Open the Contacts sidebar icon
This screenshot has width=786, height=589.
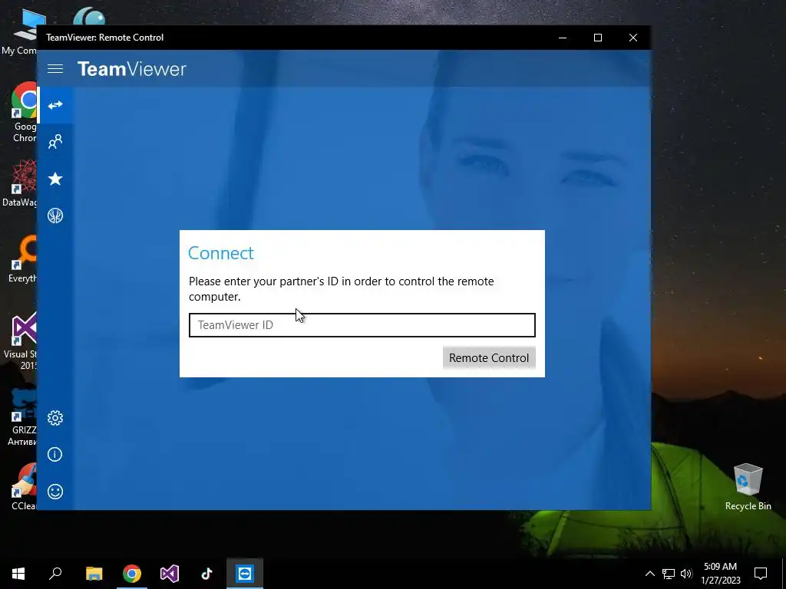pos(55,142)
